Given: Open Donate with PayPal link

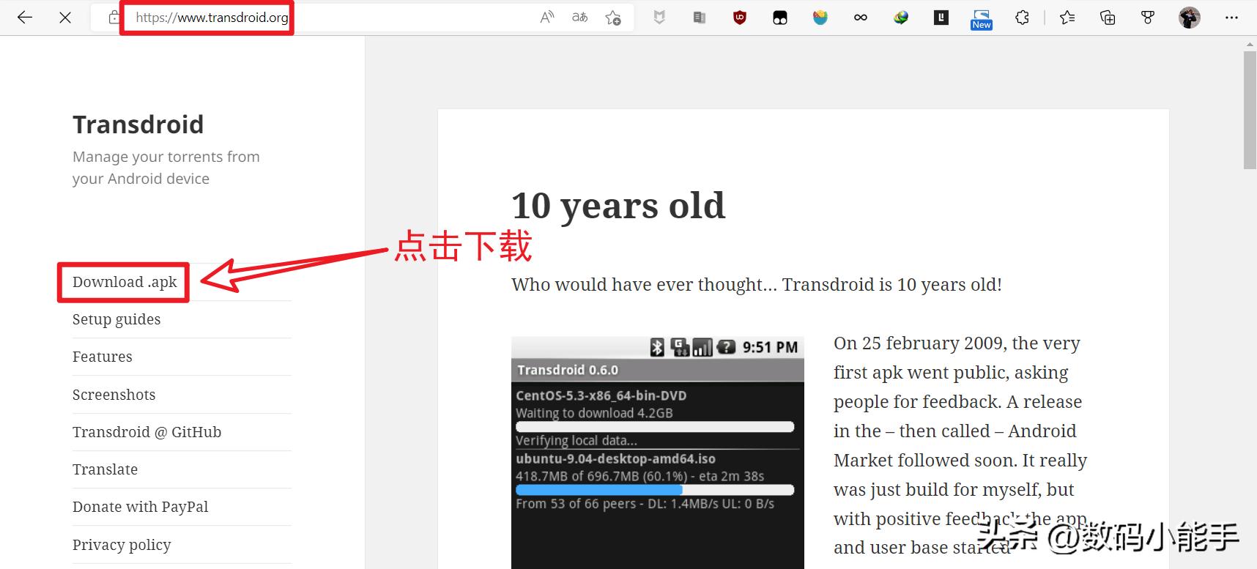Looking at the screenshot, I should click(x=141, y=507).
